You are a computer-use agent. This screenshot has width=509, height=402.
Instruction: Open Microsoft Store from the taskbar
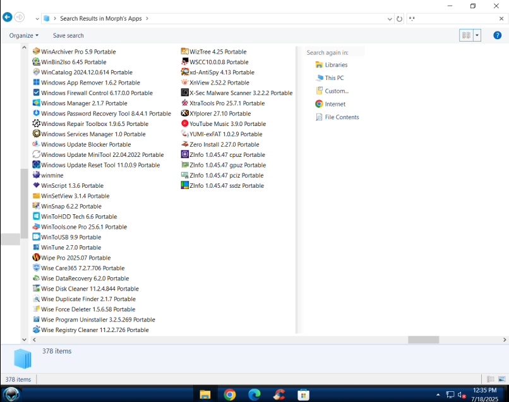[303, 394]
